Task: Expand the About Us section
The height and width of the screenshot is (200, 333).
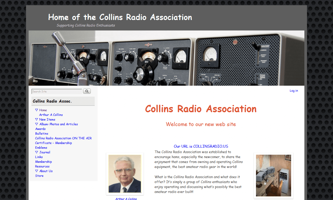Action: click(x=46, y=171)
